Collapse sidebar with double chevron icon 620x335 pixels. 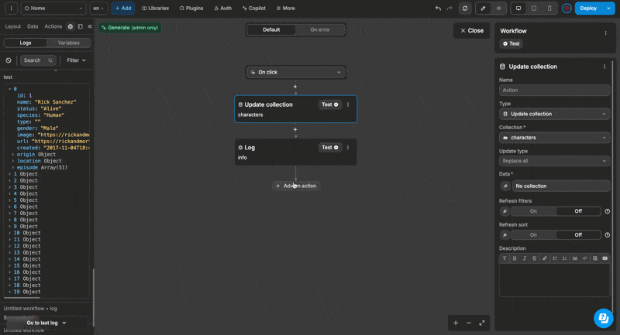(90, 26)
